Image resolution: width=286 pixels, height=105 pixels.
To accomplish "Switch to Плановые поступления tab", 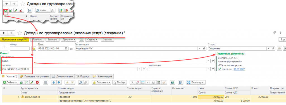I will point(34,76).
